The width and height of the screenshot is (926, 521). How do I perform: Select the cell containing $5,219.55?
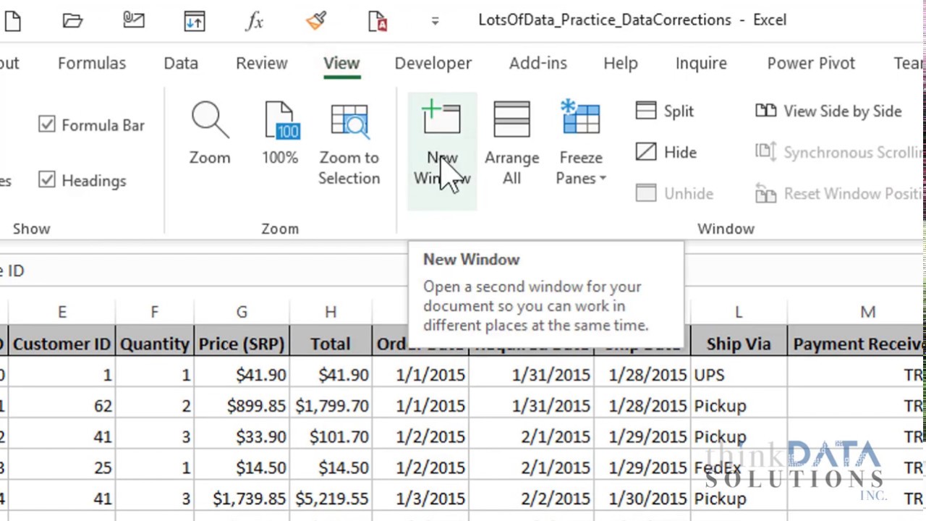coord(331,499)
